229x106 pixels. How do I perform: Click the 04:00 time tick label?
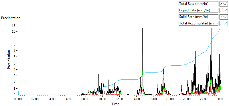tap(52, 99)
